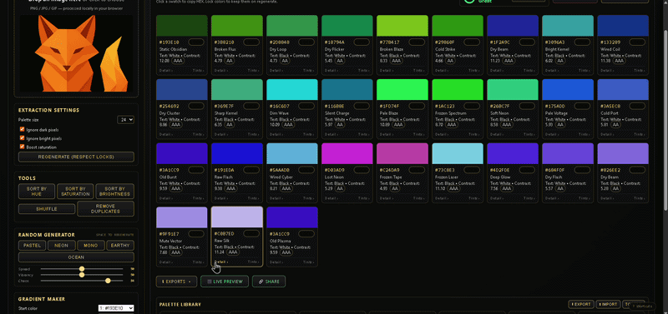Image resolution: width=668 pixels, height=314 pixels.
Task: Click the Spread slider handle
Action: 82,269
